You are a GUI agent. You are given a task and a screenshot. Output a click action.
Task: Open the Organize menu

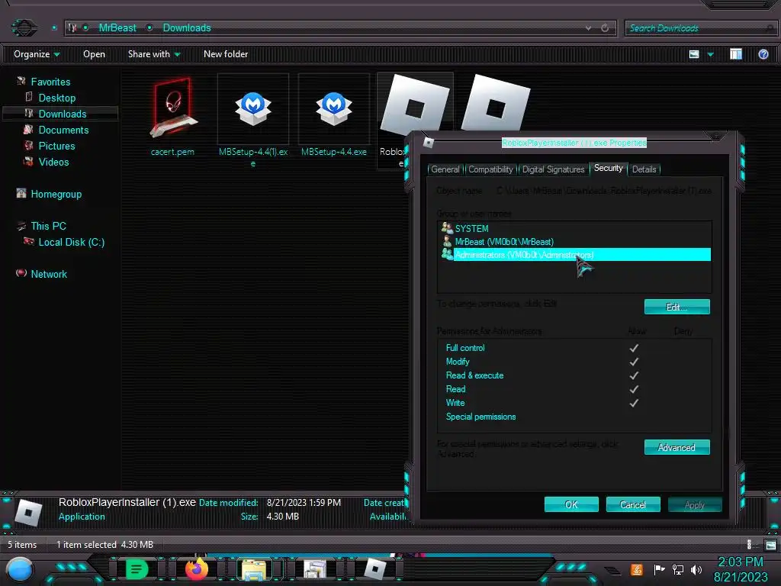37,54
